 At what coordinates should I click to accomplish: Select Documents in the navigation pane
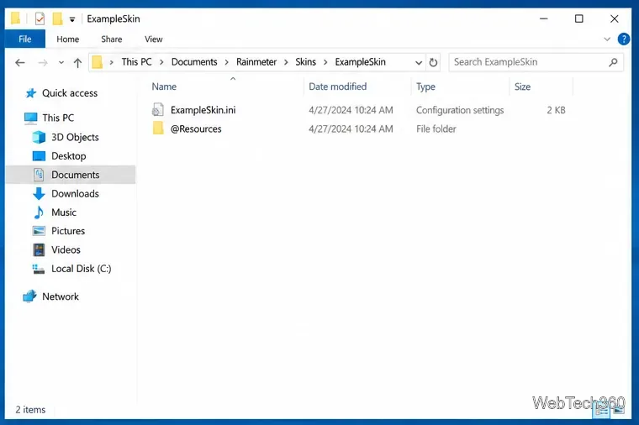[x=76, y=175]
